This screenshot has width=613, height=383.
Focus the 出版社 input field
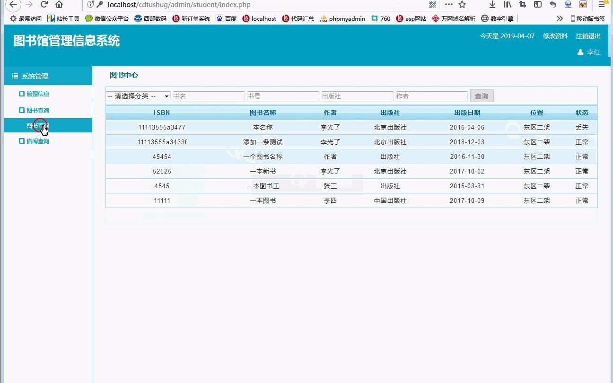coord(358,96)
